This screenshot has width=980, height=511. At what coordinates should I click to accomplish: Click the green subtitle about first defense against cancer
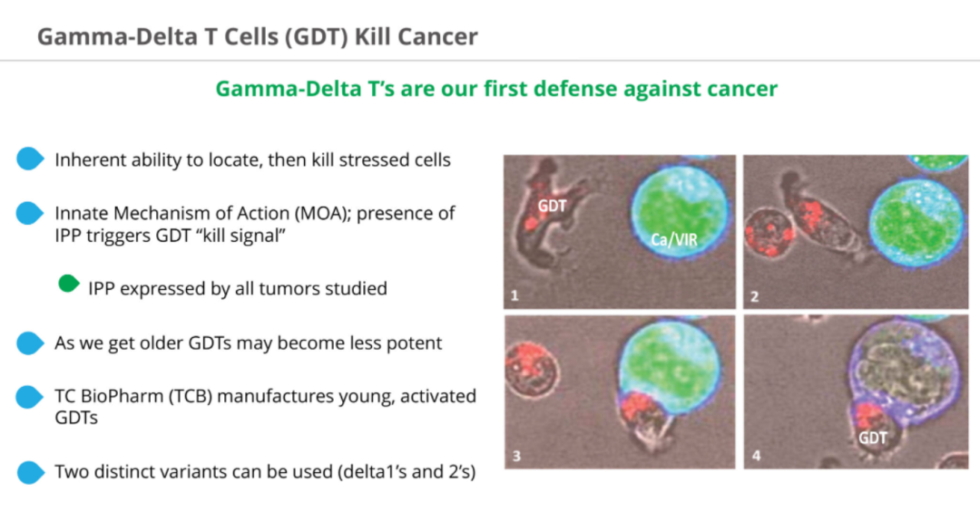496,89
